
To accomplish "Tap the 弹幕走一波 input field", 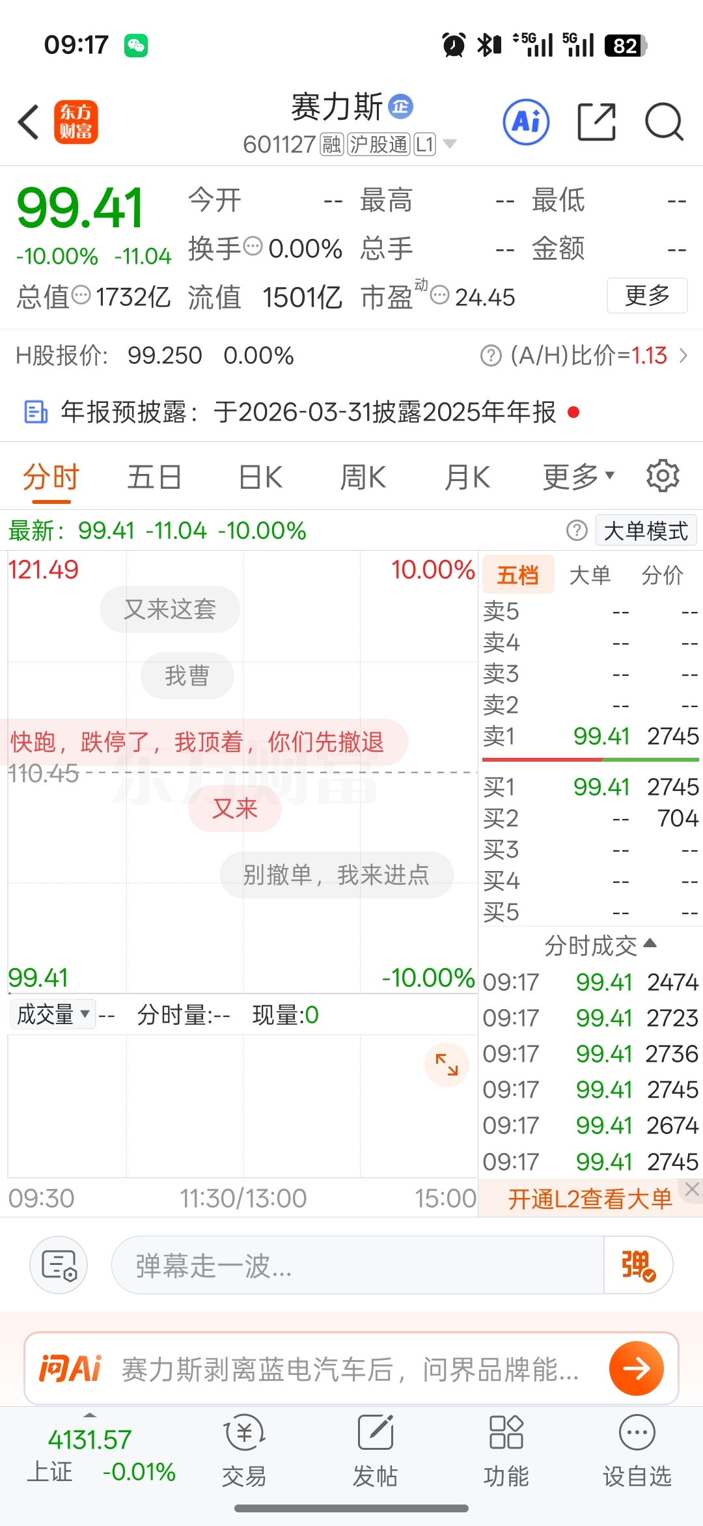I will 358,1265.
